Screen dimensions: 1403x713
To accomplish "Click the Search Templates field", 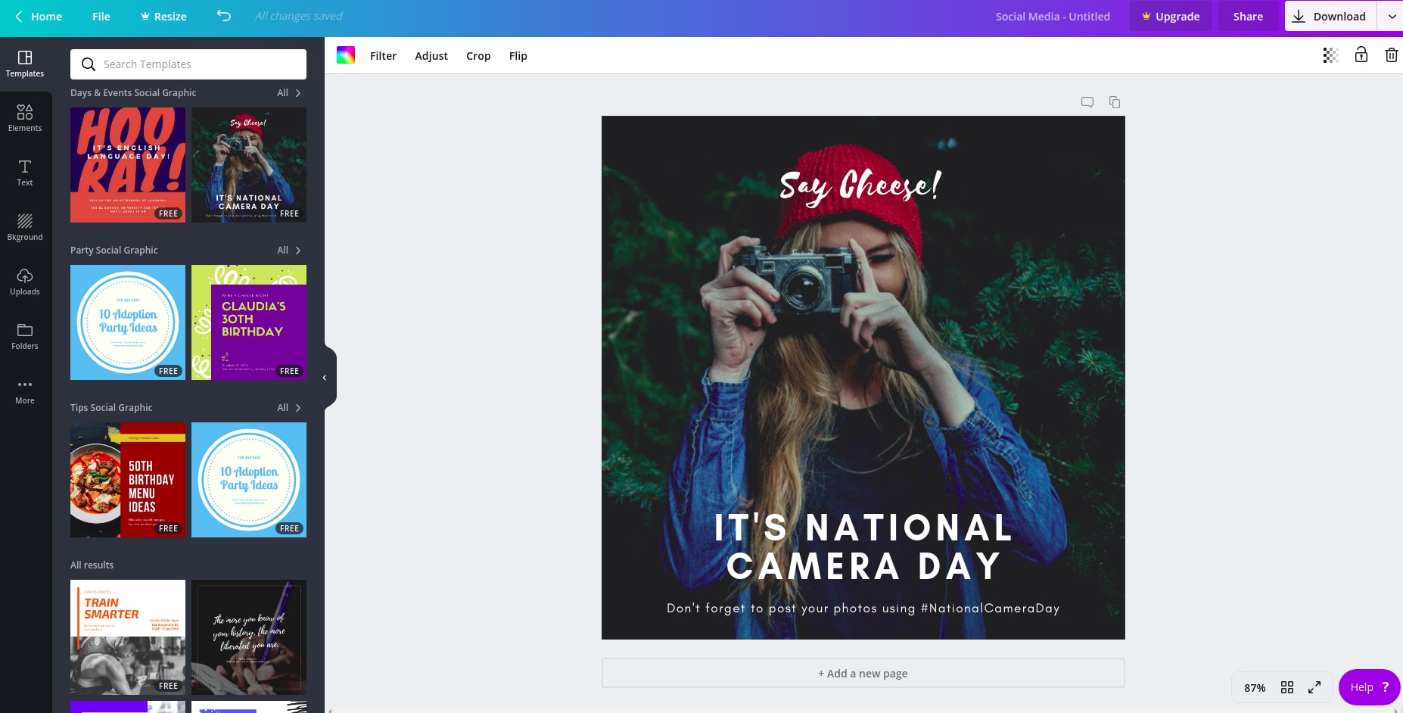I will click(x=188, y=64).
